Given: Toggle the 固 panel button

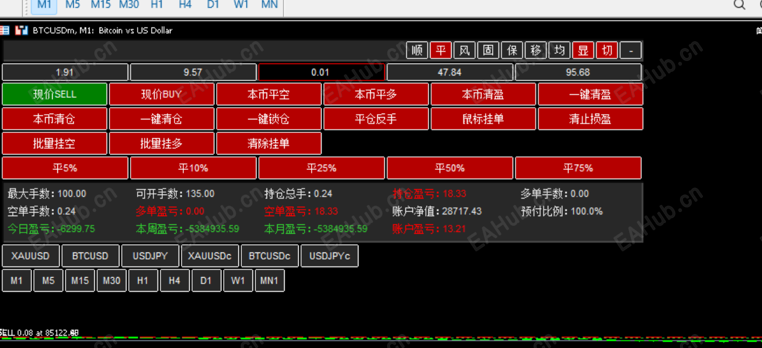Looking at the screenshot, I should point(488,50).
